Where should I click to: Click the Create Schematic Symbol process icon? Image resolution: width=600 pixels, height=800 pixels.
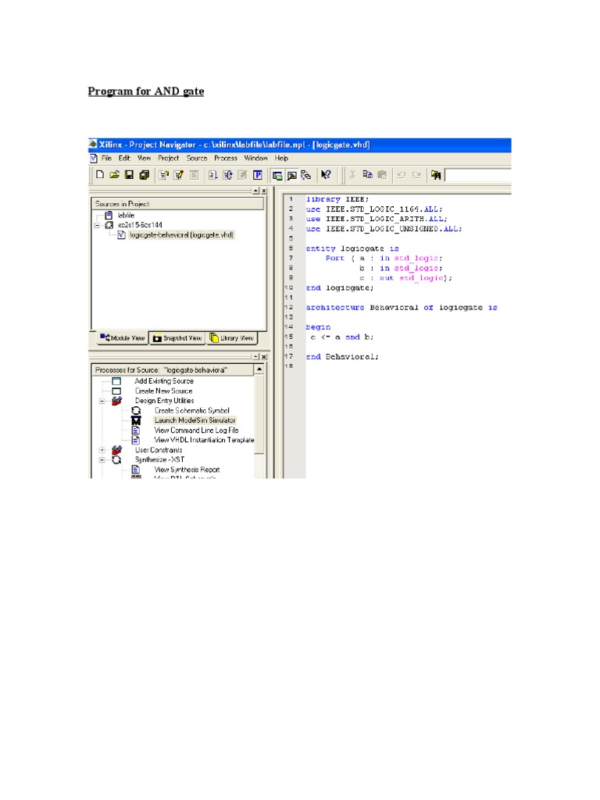[136, 411]
